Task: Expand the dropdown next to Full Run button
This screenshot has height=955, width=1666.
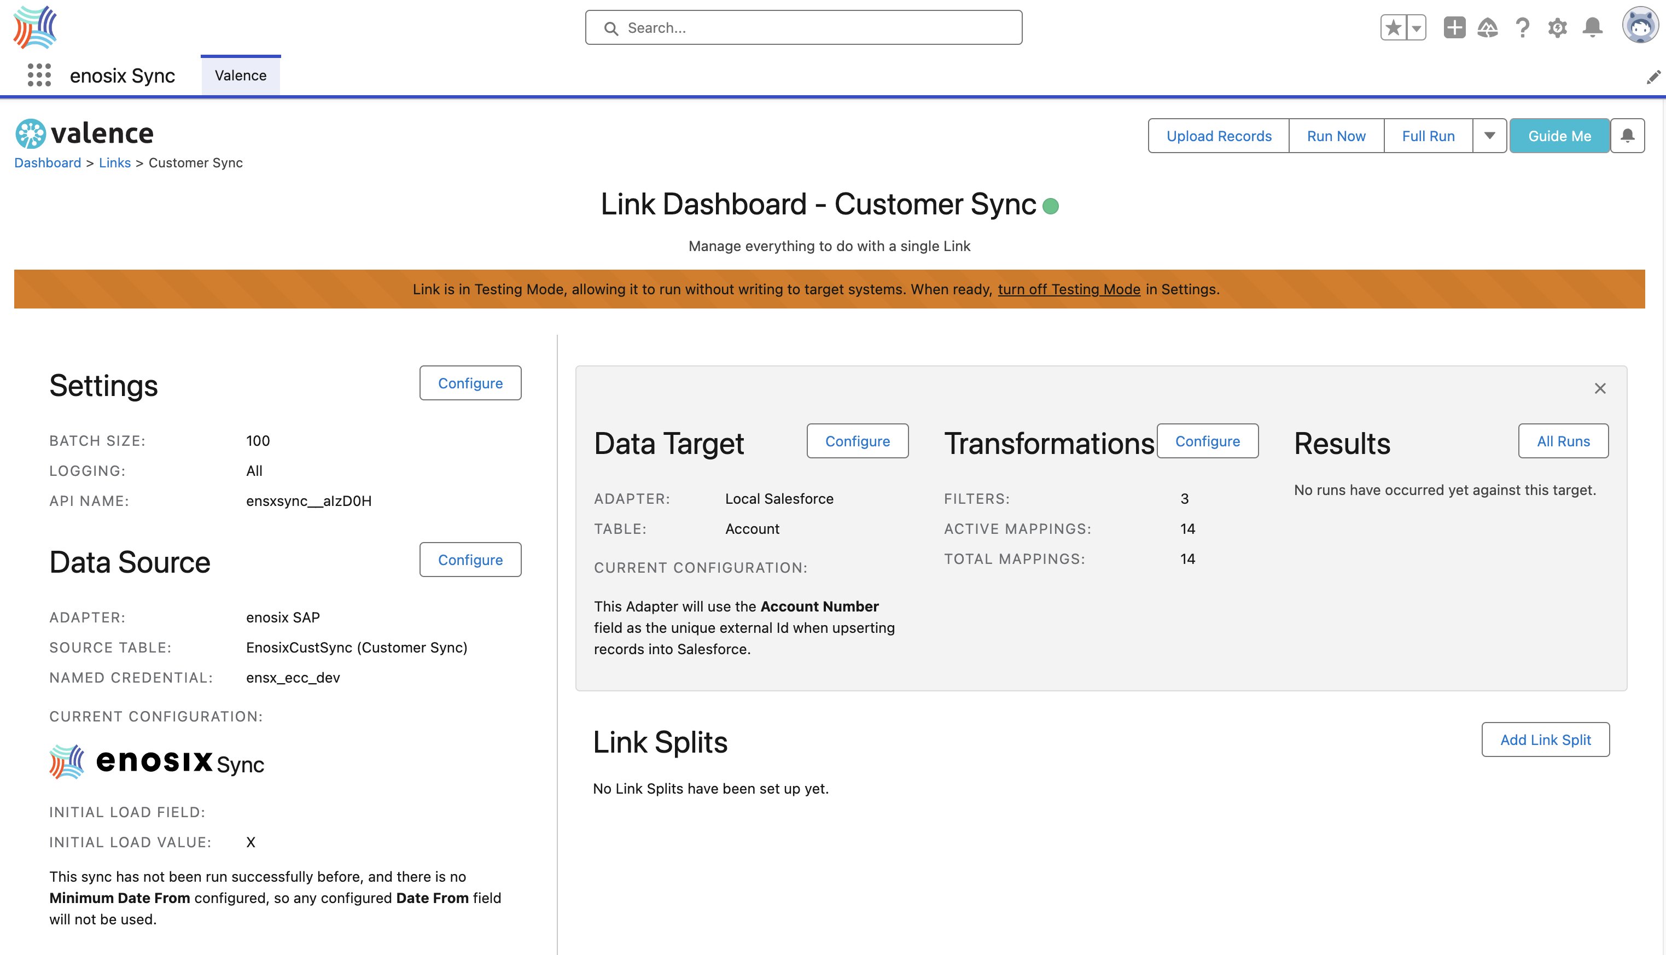Action: [1490, 136]
